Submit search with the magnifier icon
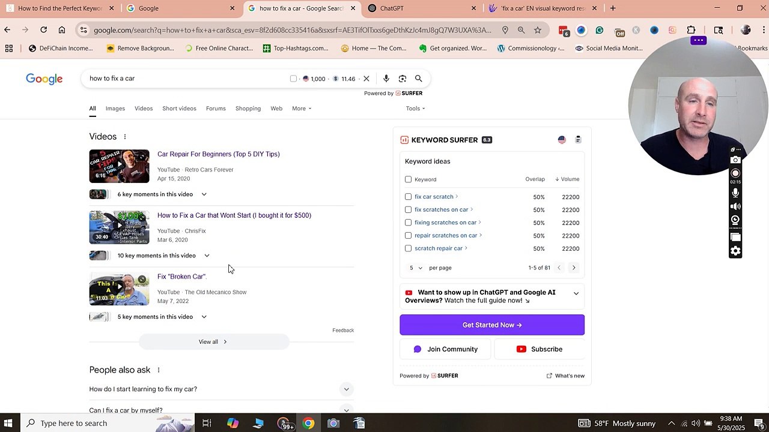 419,79
